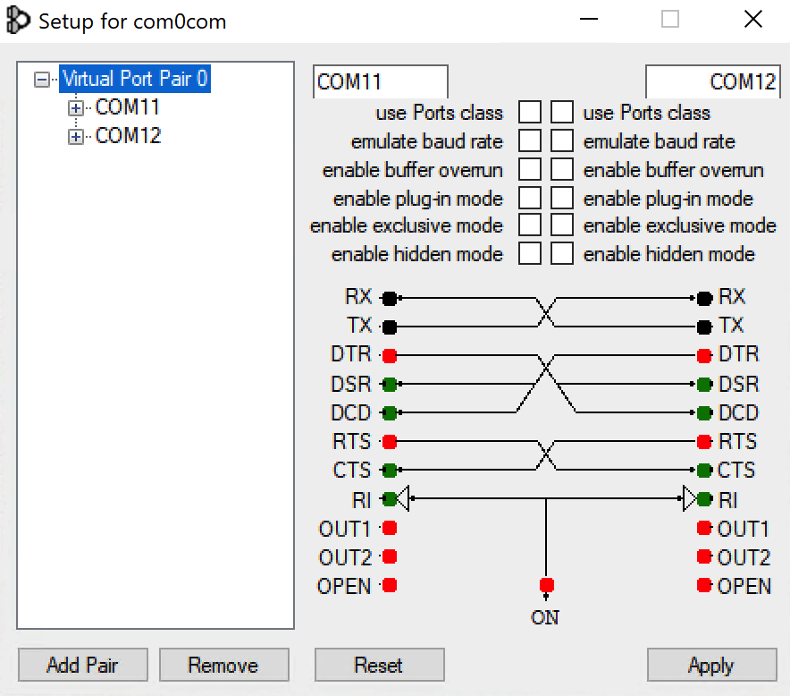Focus the COM11 port name field

[381, 81]
